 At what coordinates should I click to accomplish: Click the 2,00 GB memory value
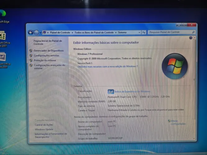[111, 101]
